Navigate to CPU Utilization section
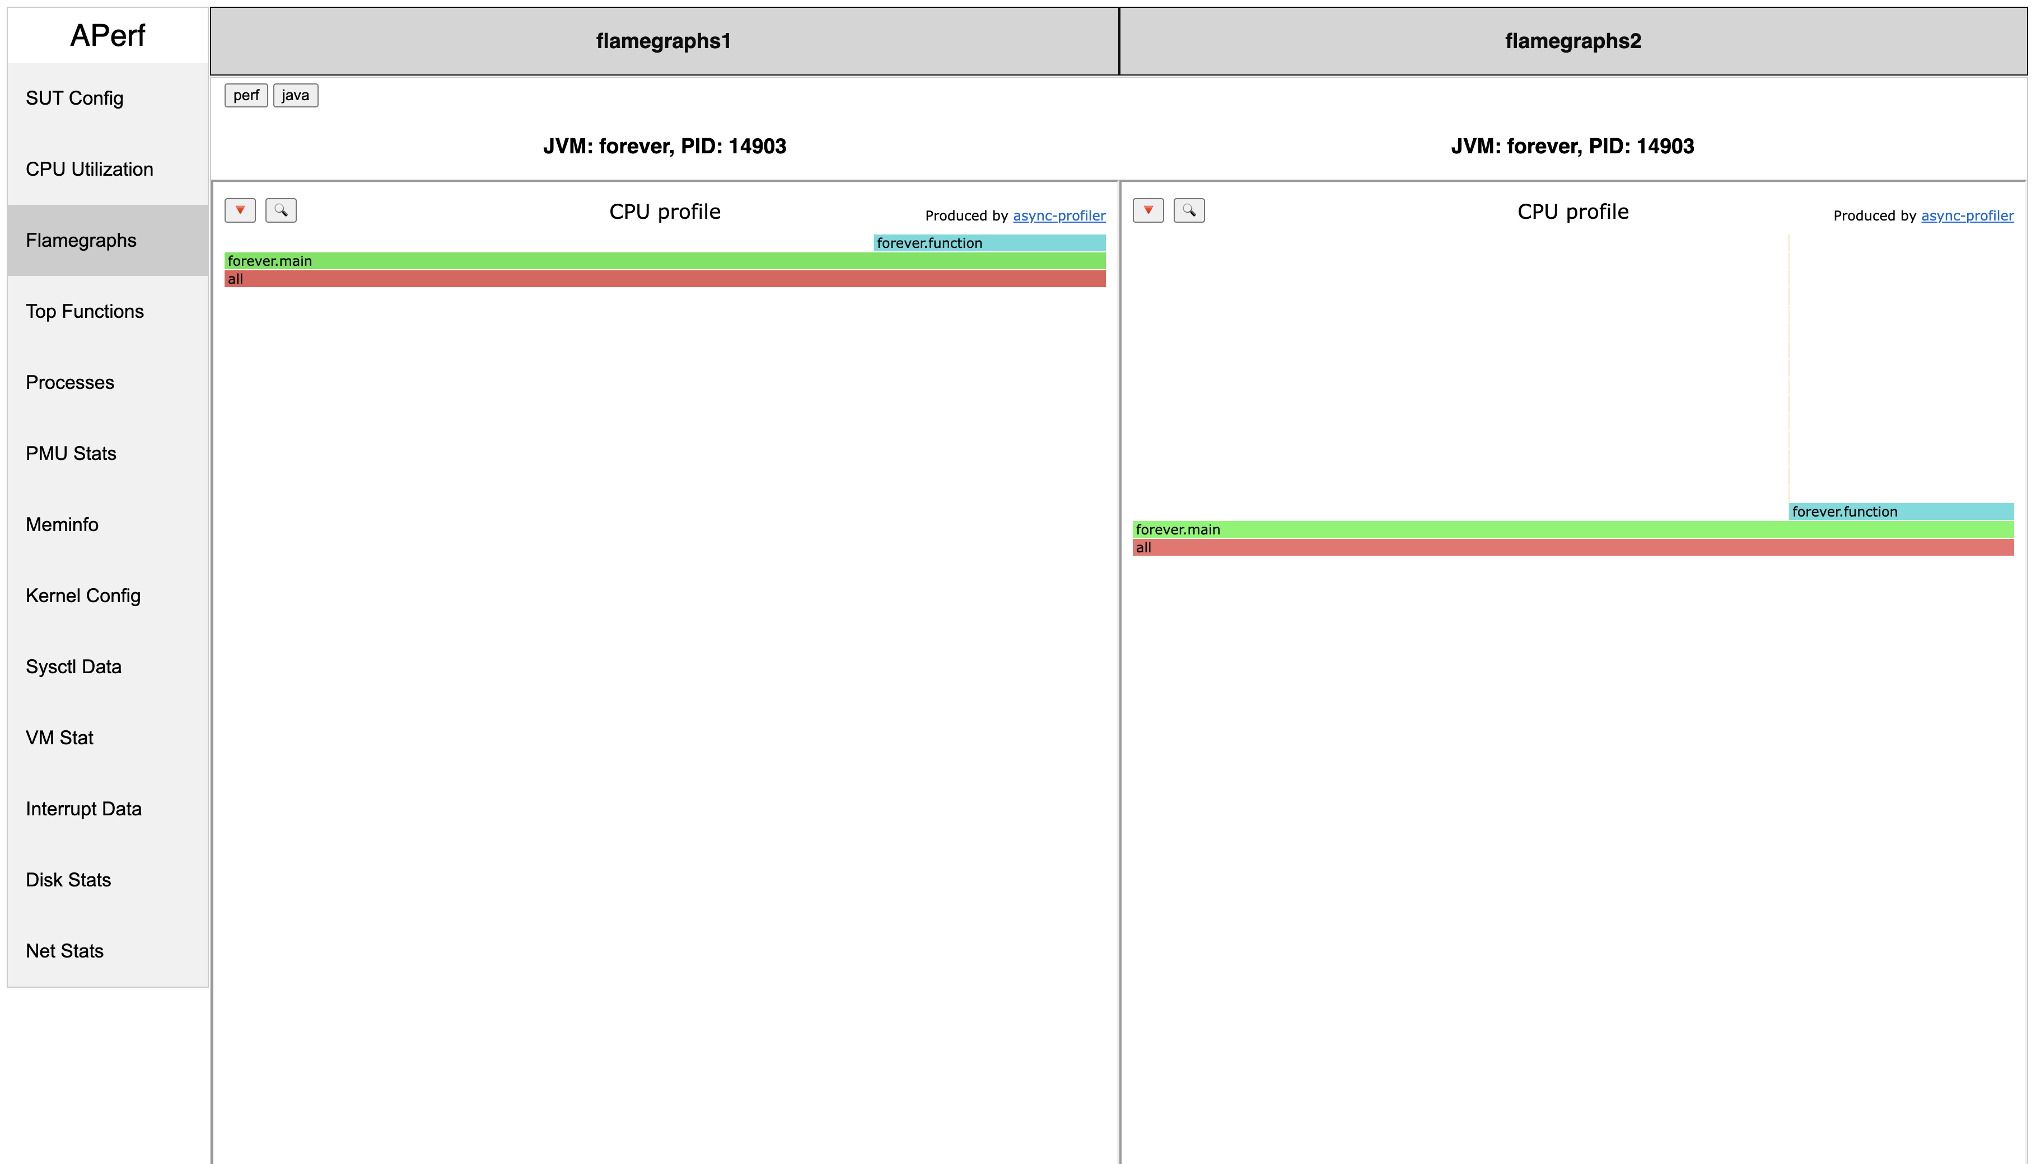The height and width of the screenshot is (1164, 2036). tap(91, 169)
